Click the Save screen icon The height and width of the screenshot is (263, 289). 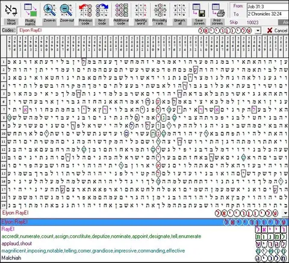point(199,10)
